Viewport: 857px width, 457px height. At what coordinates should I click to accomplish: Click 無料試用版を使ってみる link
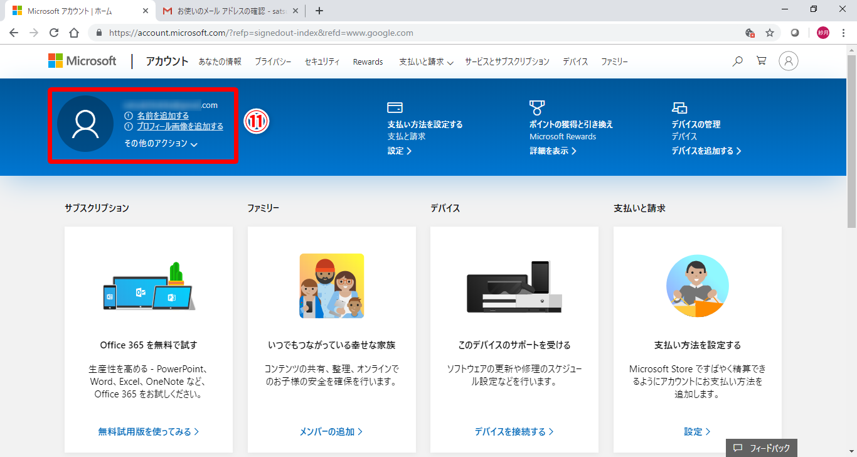[149, 431]
